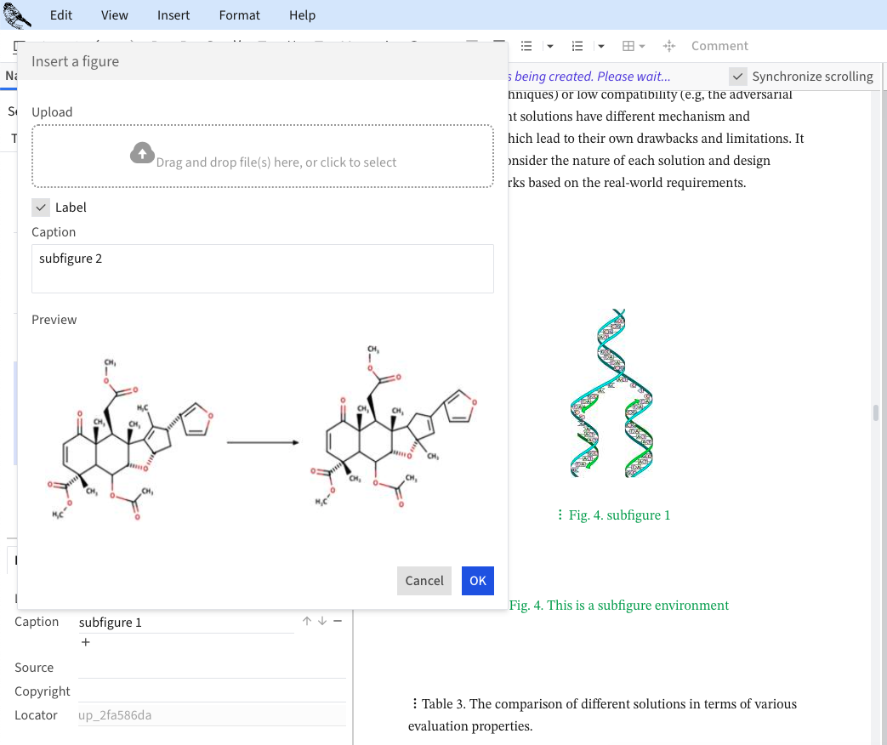Toggle Synchronize scrolling checkbox

pyautogui.click(x=738, y=77)
